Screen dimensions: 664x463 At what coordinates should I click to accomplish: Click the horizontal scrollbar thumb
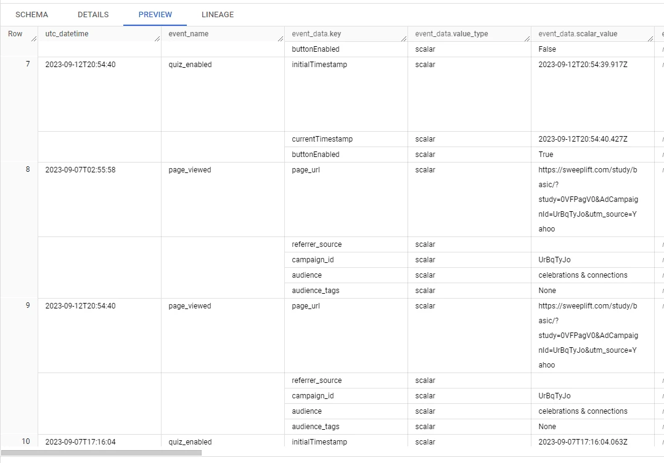(102, 453)
